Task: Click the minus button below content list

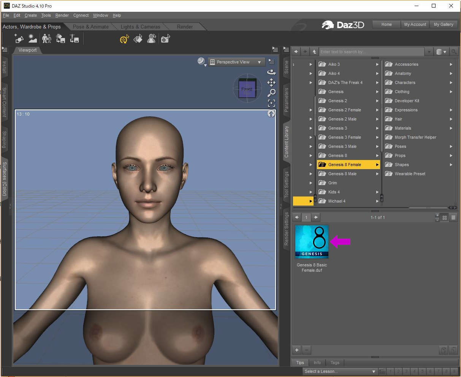Action: [307, 350]
